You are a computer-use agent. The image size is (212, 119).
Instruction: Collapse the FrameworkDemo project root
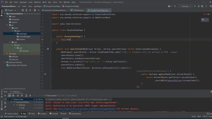pyautogui.click(x=5, y=14)
